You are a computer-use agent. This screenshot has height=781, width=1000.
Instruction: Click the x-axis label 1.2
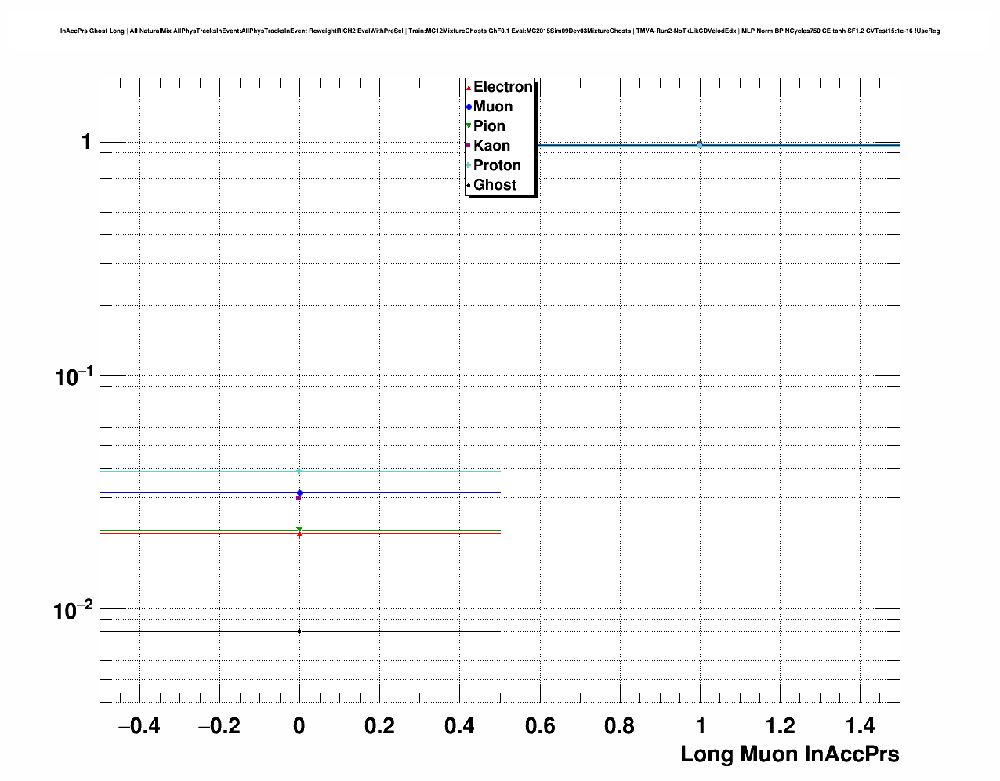781,726
